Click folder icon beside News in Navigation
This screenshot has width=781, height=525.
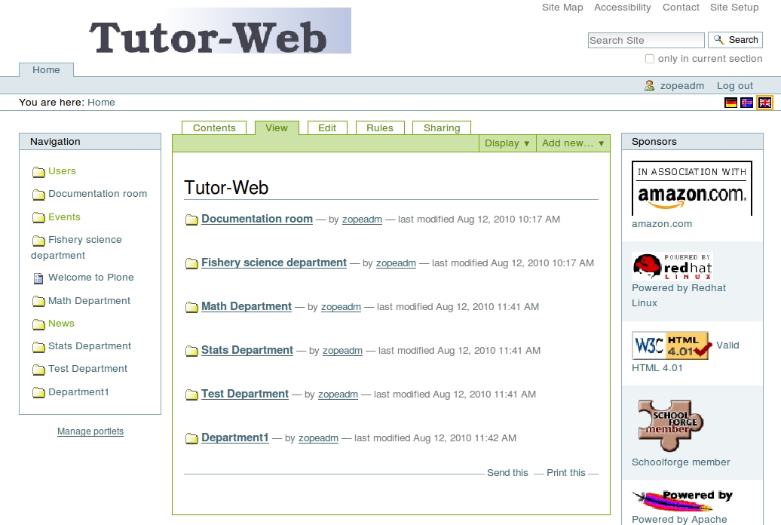point(38,324)
